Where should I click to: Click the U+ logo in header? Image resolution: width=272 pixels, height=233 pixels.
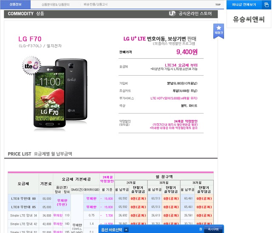pyautogui.click(x=172, y=14)
